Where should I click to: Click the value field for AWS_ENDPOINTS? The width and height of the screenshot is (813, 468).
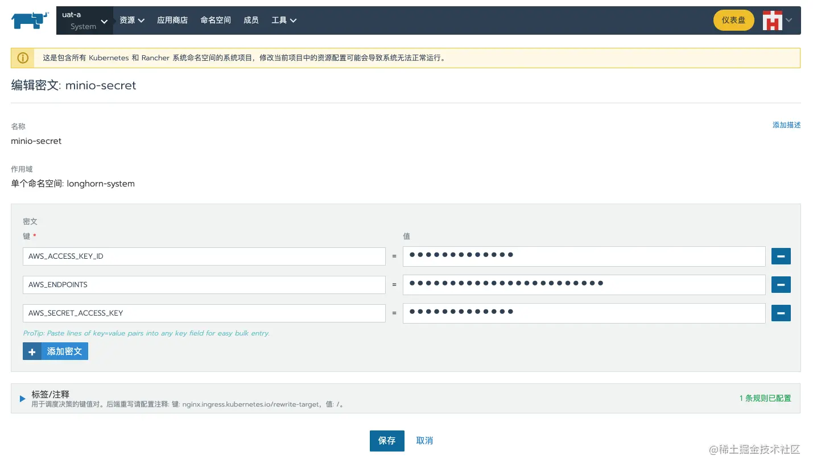pyautogui.click(x=584, y=285)
